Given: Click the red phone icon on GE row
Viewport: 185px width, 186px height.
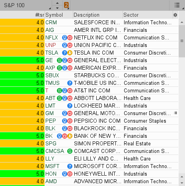Looking at the screenshot, I should pyautogui.click(x=70, y=61).
